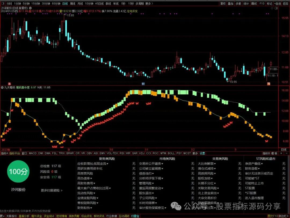Viewport: 290px width, 218px height.
Task: Click the panel layout icon at top-left
Action: click(3, 3)
